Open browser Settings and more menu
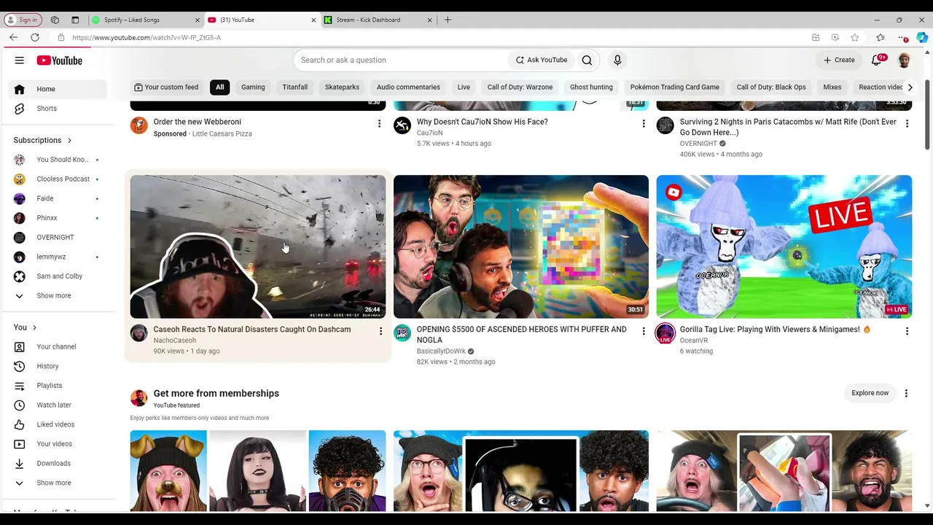The width and height of the screenshot is (933, 525). coord(904,37)
